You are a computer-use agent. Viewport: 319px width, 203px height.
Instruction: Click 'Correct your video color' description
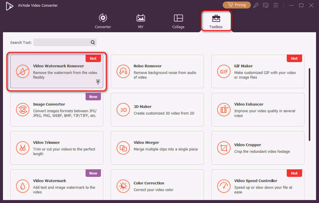point(154,190)
